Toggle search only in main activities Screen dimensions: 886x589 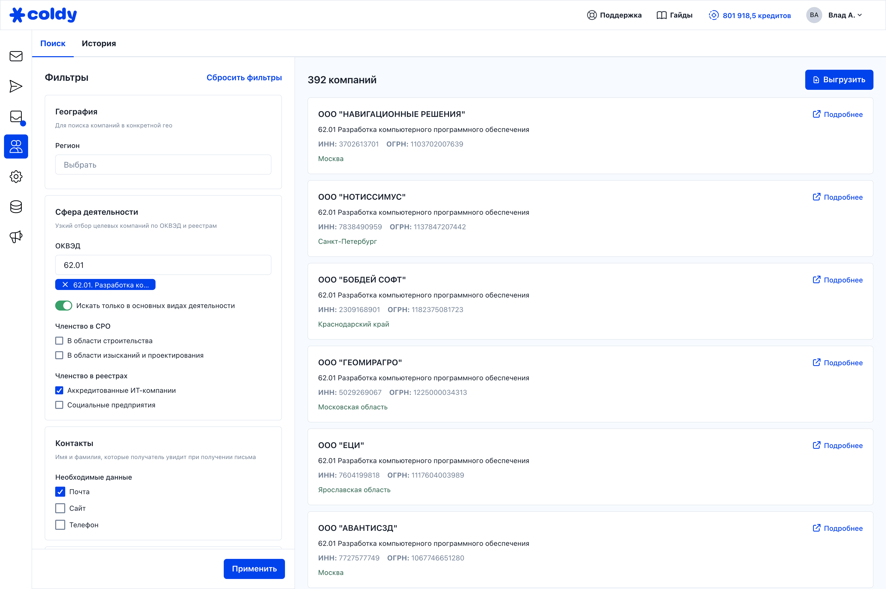click(63, 306)
